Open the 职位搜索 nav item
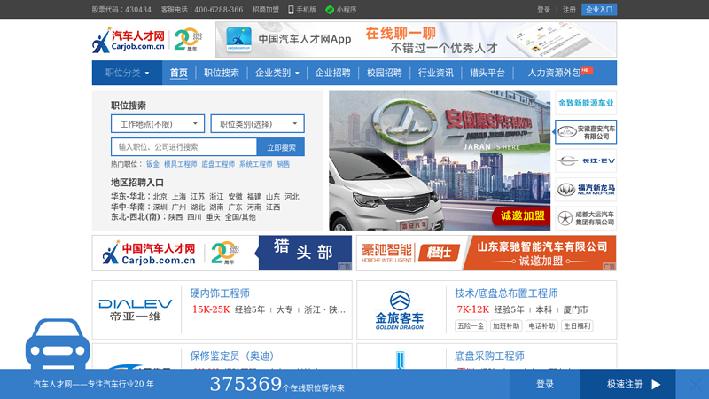Screen dimensions: 709x399 coord(221,73)
